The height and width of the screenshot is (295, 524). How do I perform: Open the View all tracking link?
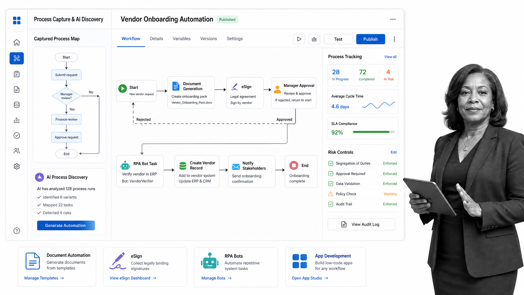point(390,57)
